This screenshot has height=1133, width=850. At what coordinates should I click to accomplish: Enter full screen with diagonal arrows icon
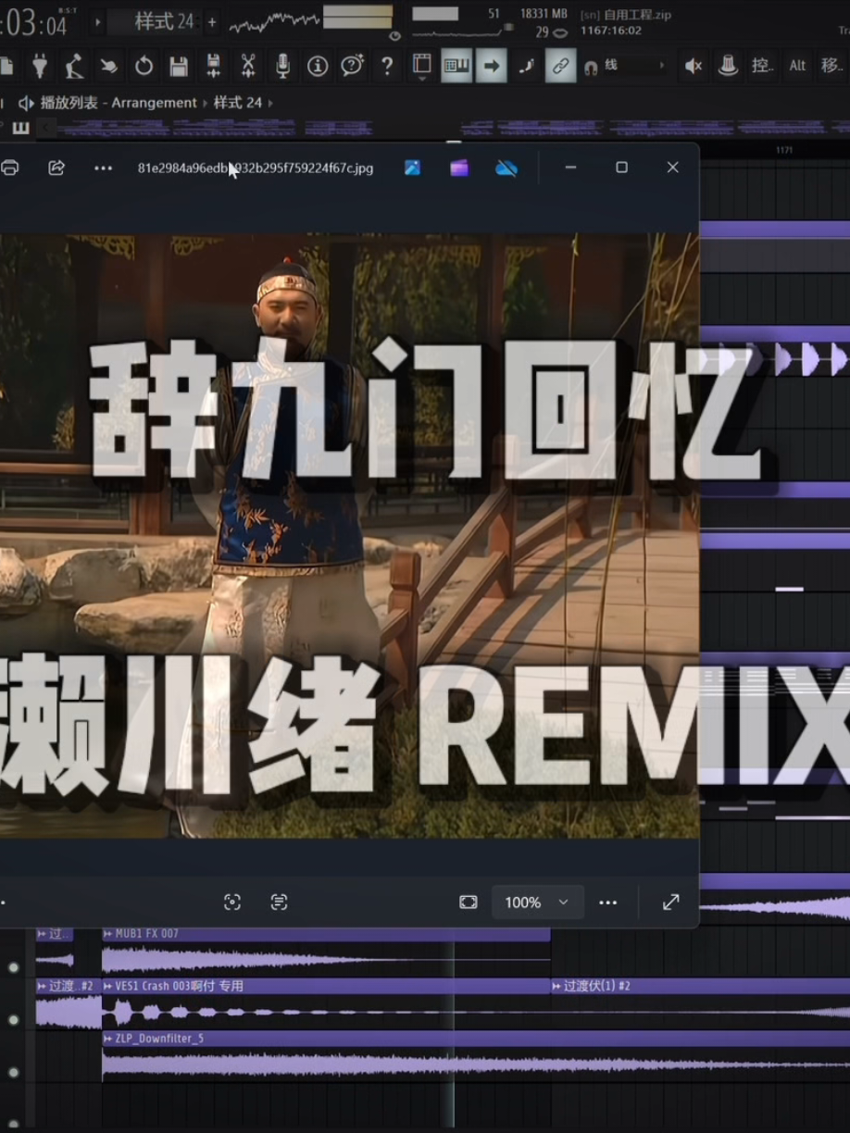[671, 902]
